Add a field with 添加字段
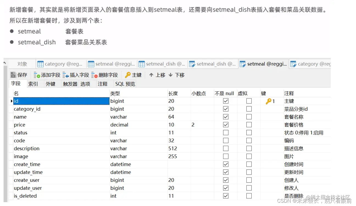This screenshot has height=206, width=356. coord(47,75)
